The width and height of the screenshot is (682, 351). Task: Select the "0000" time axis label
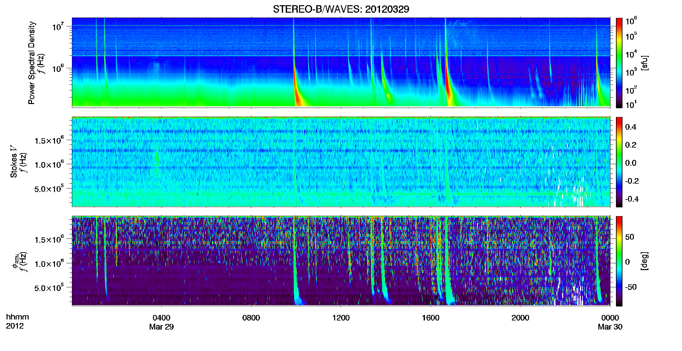[610, 318]
